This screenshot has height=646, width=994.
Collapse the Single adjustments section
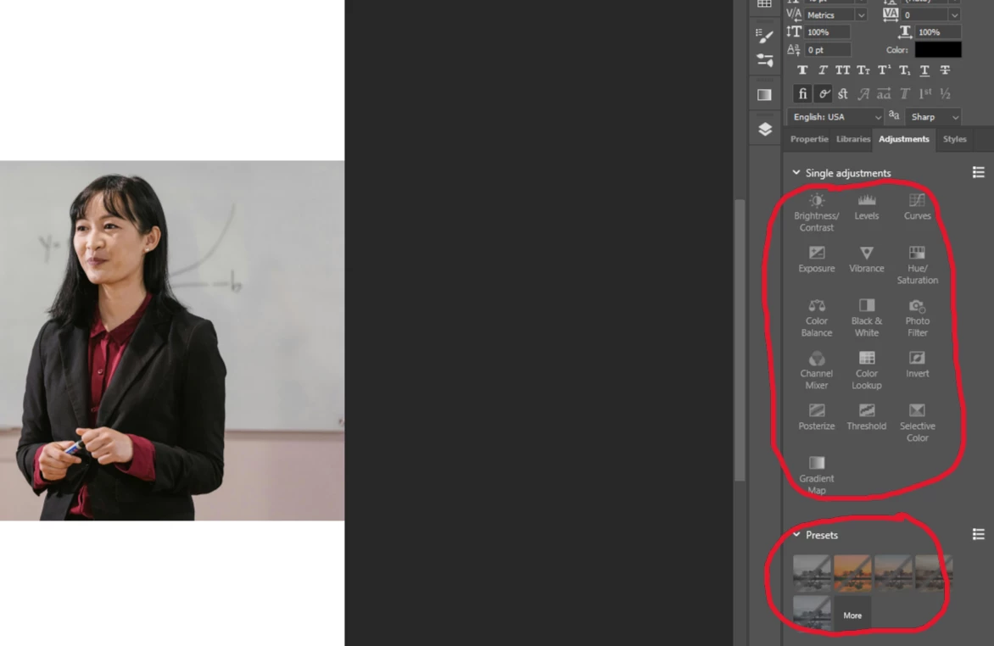796,172
